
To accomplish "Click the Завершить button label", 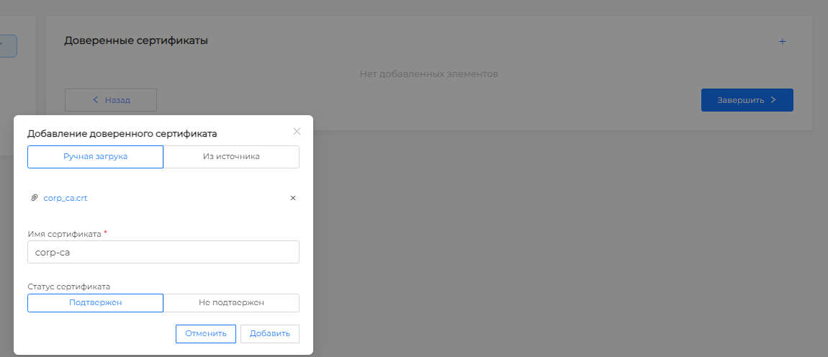I will click(x=740, y=100).
